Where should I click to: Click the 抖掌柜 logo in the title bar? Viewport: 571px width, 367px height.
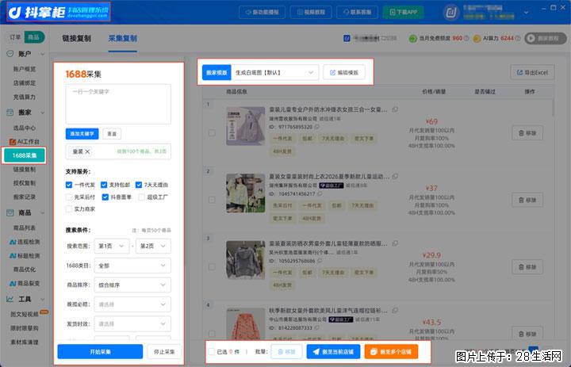pos(59,12)
